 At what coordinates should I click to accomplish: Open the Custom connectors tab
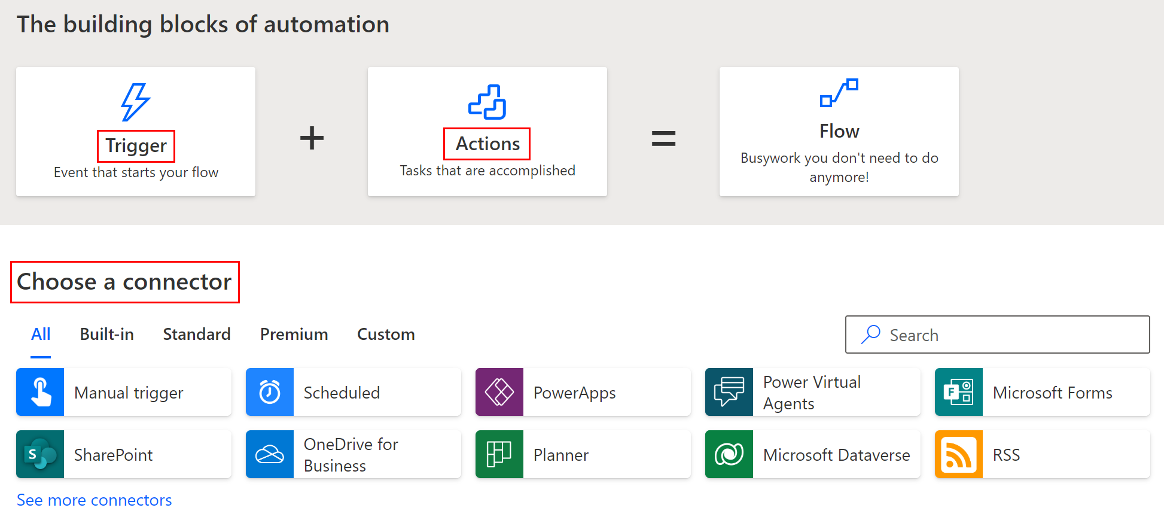(x=386, y=334)
